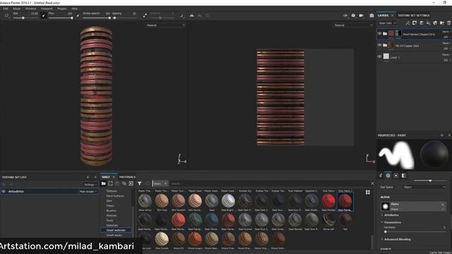452x254 pixels.
Task: Select the bright red Steel Painted material
Action: coord(328,200)
